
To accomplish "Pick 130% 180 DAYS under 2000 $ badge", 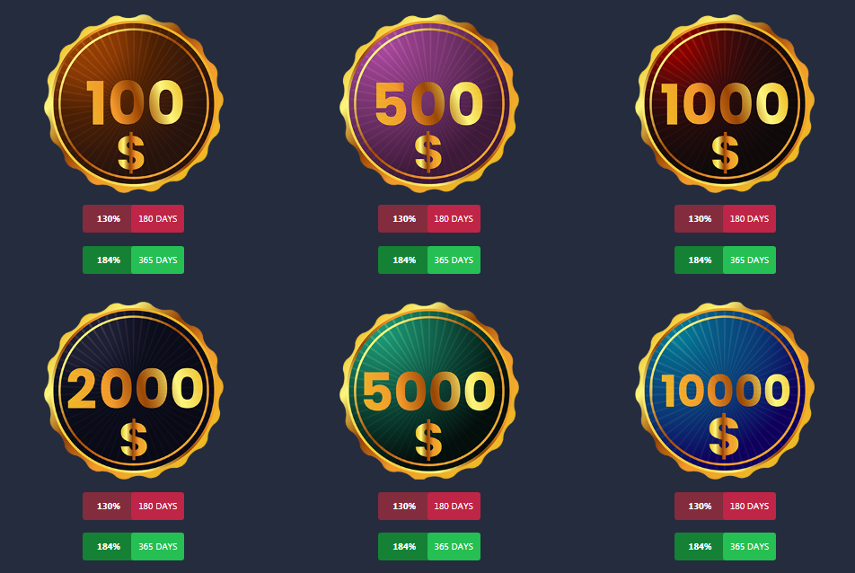I will pyautogui.click(x=134, y=506).
